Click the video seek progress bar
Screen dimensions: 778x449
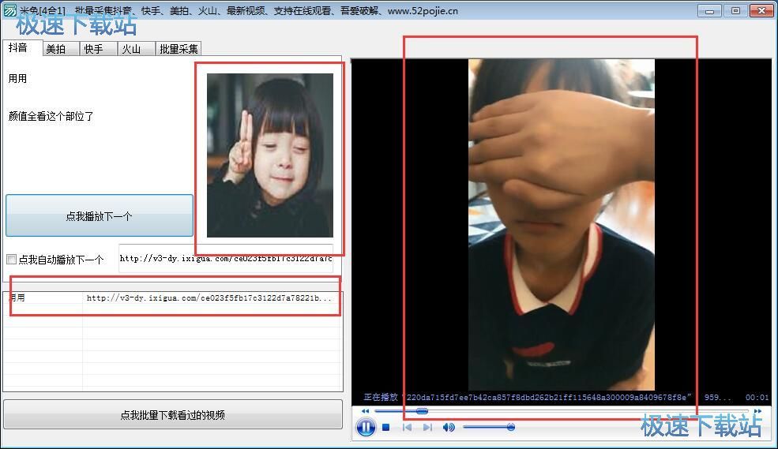(553, 411)
